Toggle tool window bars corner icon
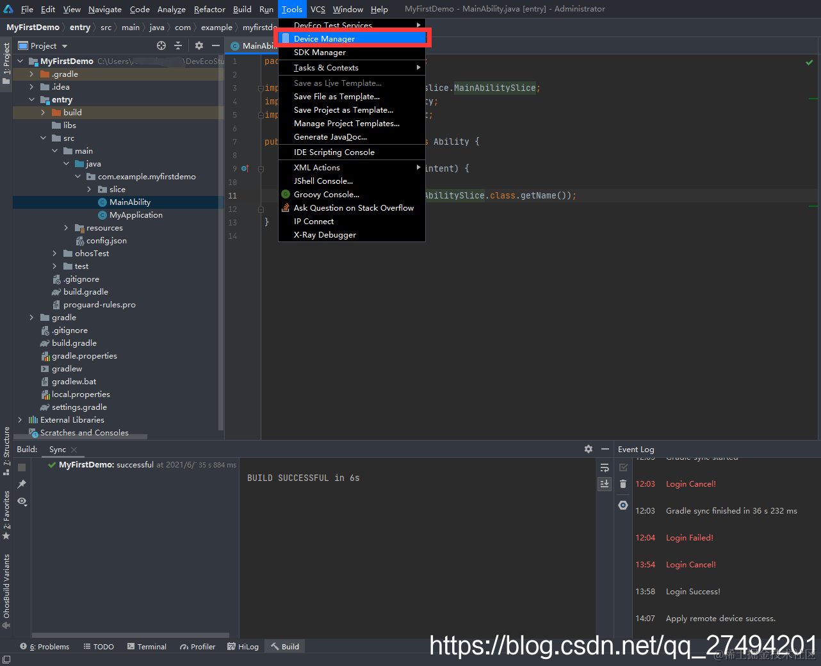This screenshot has width=821, height=666. [x=6, y=660]
